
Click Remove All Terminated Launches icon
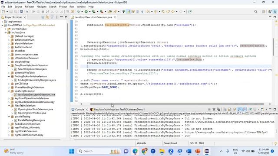coord(218,109)
